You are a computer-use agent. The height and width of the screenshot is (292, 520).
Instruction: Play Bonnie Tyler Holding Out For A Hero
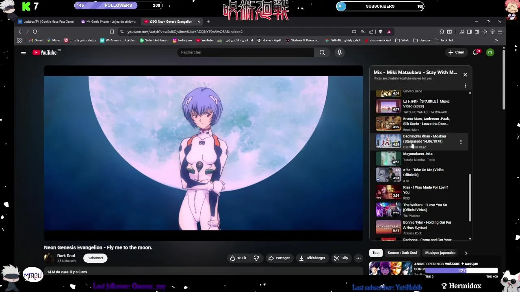pyautogui.click(x=420, y=228)
